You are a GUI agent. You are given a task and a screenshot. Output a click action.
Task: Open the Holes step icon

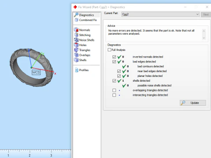pos(76,45)
